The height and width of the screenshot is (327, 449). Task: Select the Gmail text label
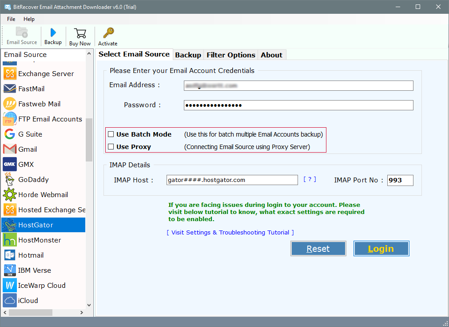(x=28, y=149)
